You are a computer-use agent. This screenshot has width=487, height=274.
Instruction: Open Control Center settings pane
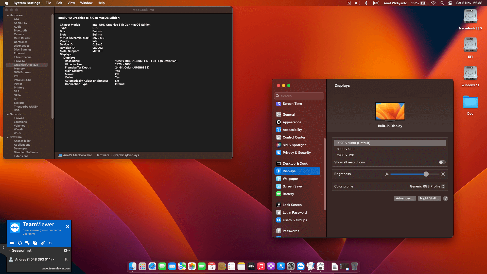click(x=297, y=138)
